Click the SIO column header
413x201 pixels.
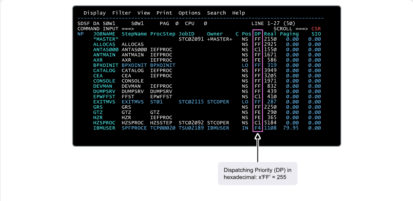tap(316, 34)
